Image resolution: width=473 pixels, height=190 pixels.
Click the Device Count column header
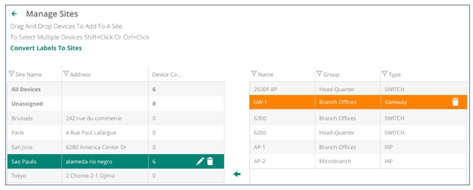point(167,74)
